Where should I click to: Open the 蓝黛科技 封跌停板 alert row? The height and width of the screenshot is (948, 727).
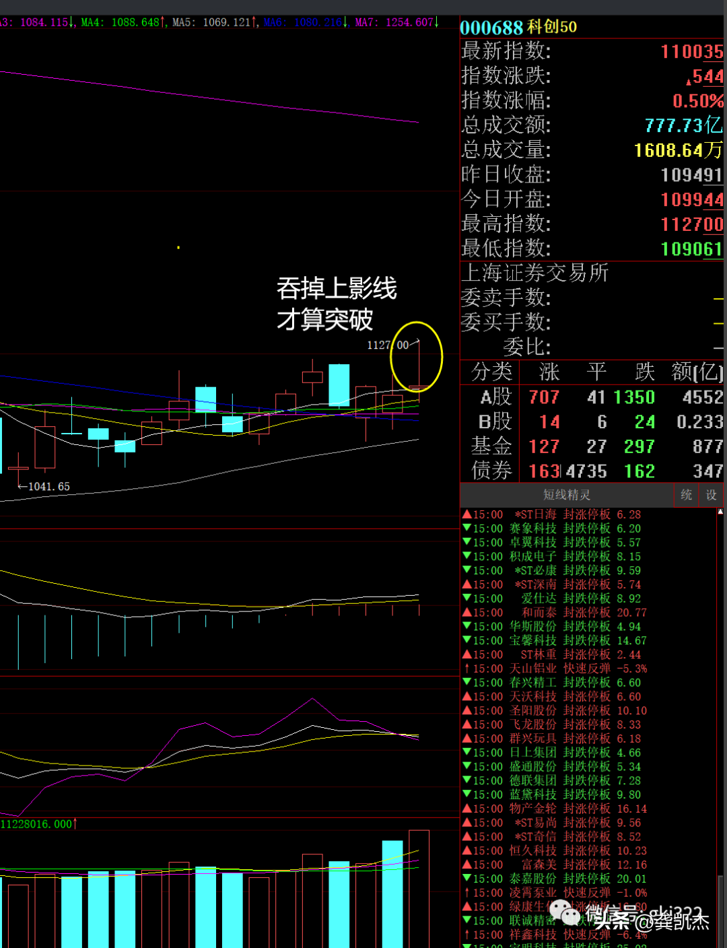[x=551, y=795]
